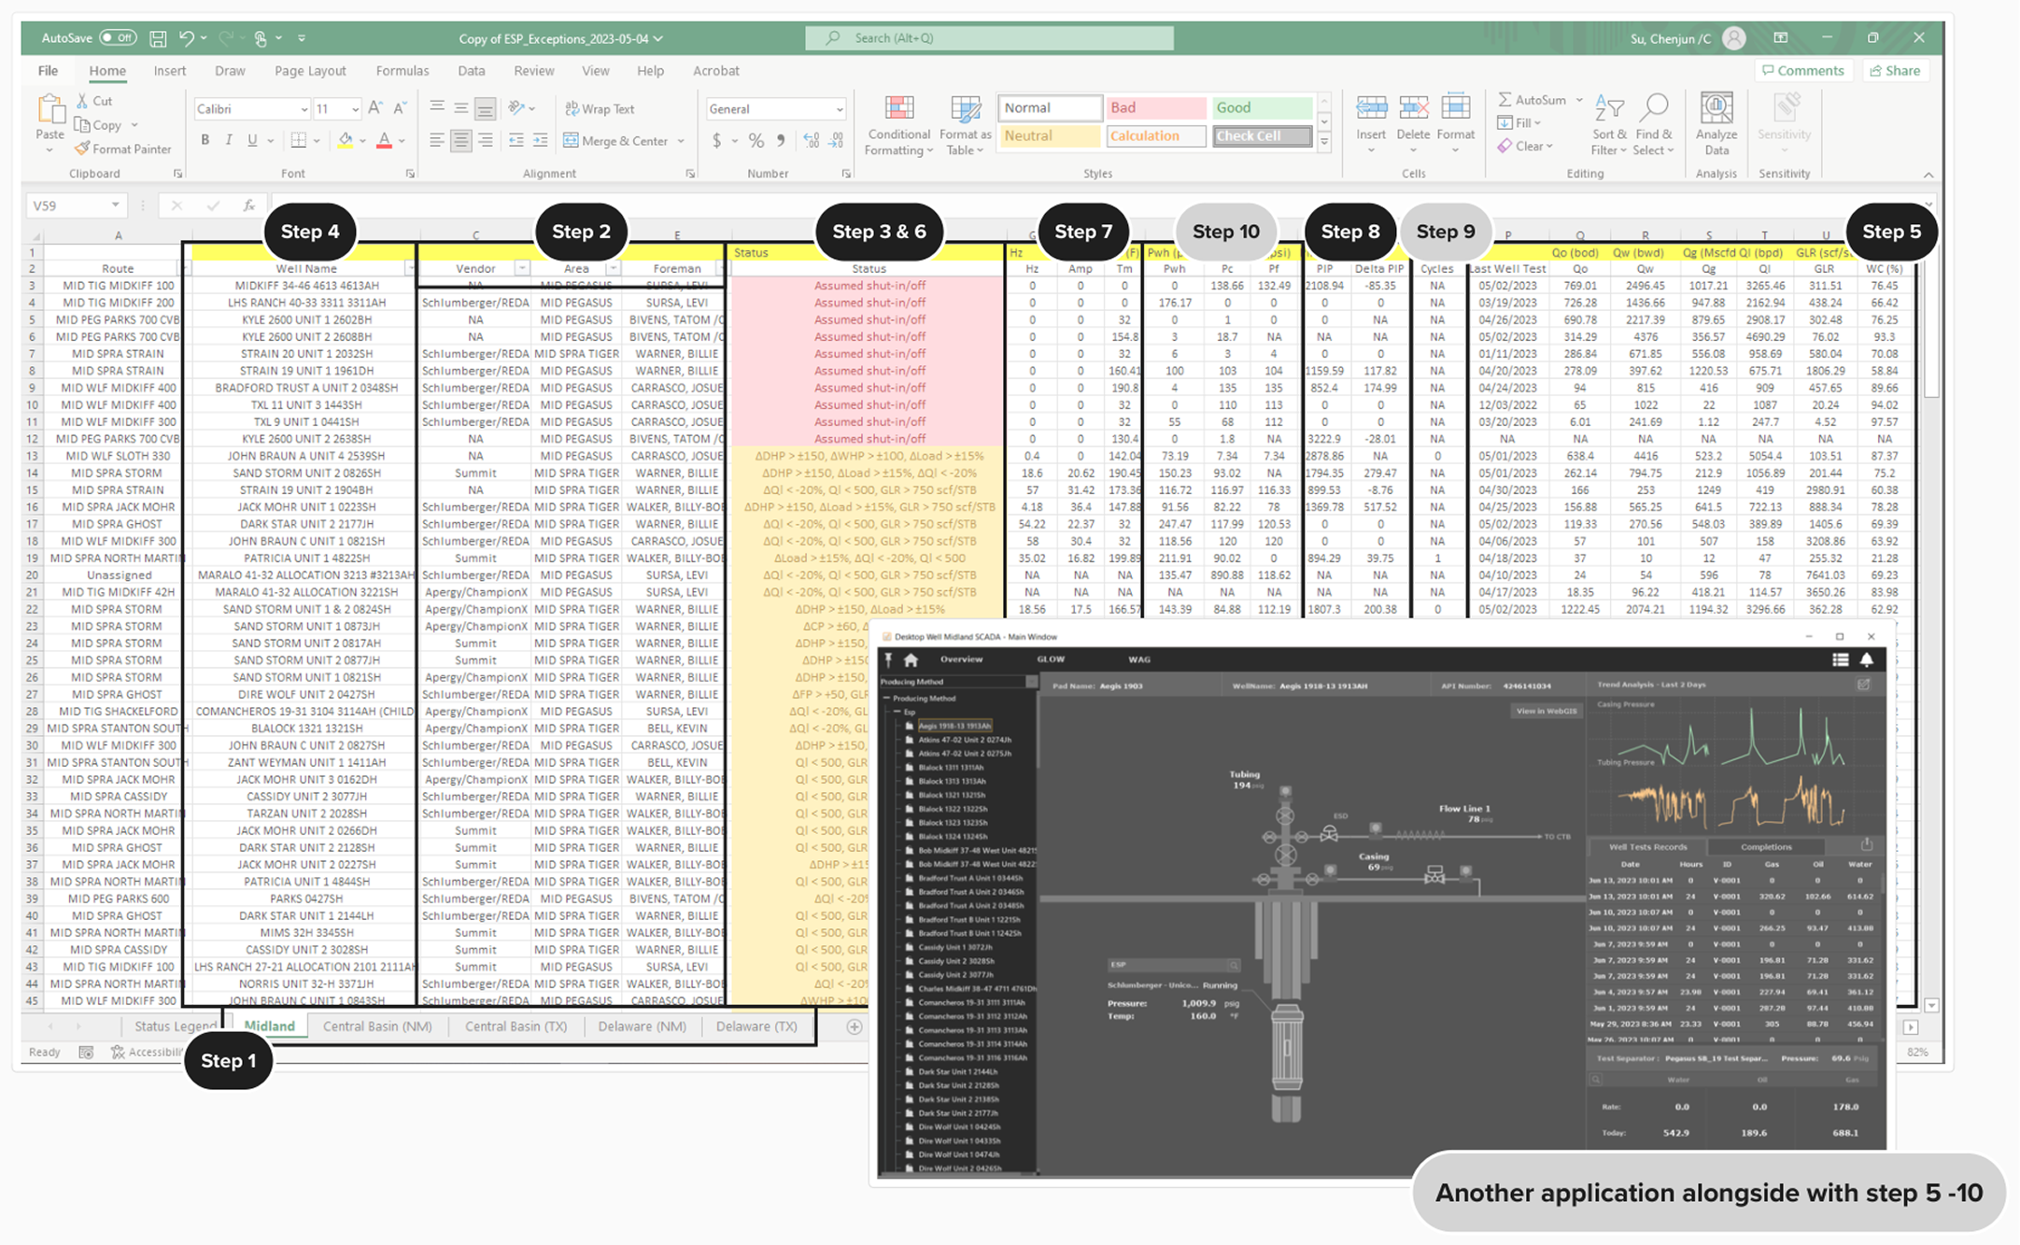2020x1245 pixels.
Task: Click the SCADA notification bell icon
Action: click(1866, 659)
